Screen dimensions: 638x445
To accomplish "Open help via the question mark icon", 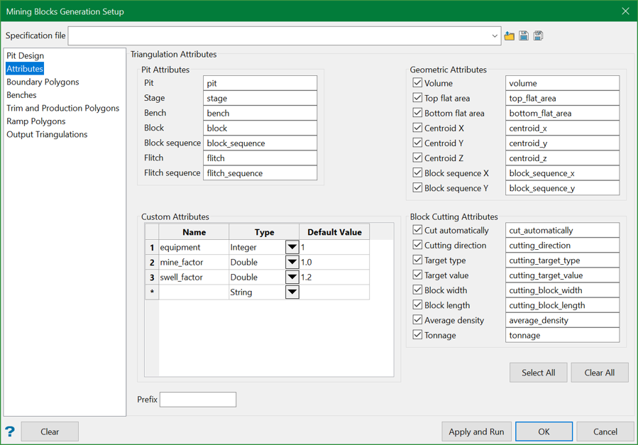I will click(x=10, y=432).
